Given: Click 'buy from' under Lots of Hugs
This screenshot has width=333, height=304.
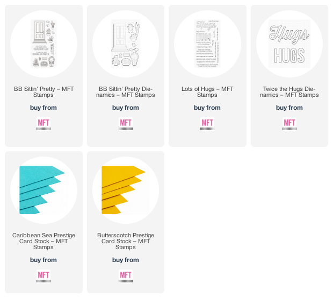Looking at the screenshot, I should [x=207, y=108].
